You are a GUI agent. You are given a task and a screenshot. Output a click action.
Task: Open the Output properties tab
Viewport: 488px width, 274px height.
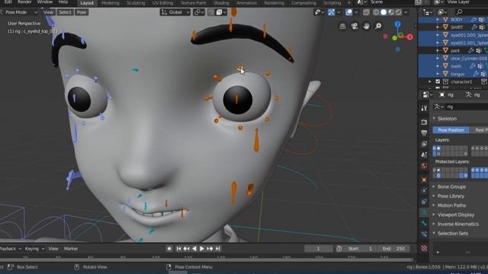click(x=424, y=133)
